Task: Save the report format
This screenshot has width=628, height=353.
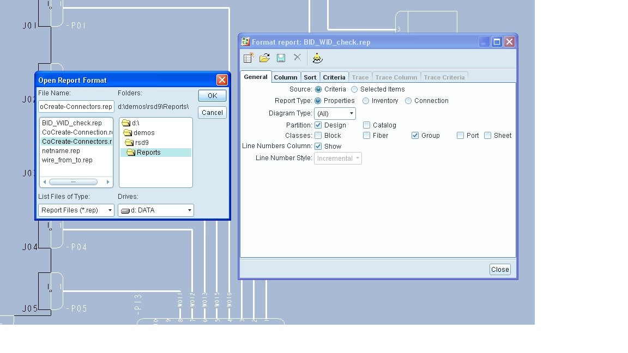Action: (x=281, y=58)
